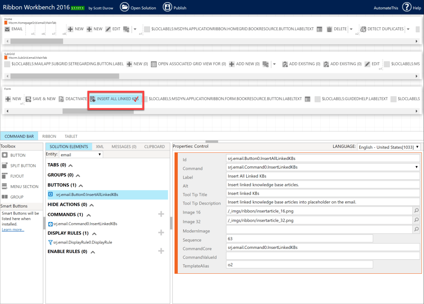The width and height of the screenshot is (424, 304).
Task: Click the Label input field
Action: click(322, 176)
